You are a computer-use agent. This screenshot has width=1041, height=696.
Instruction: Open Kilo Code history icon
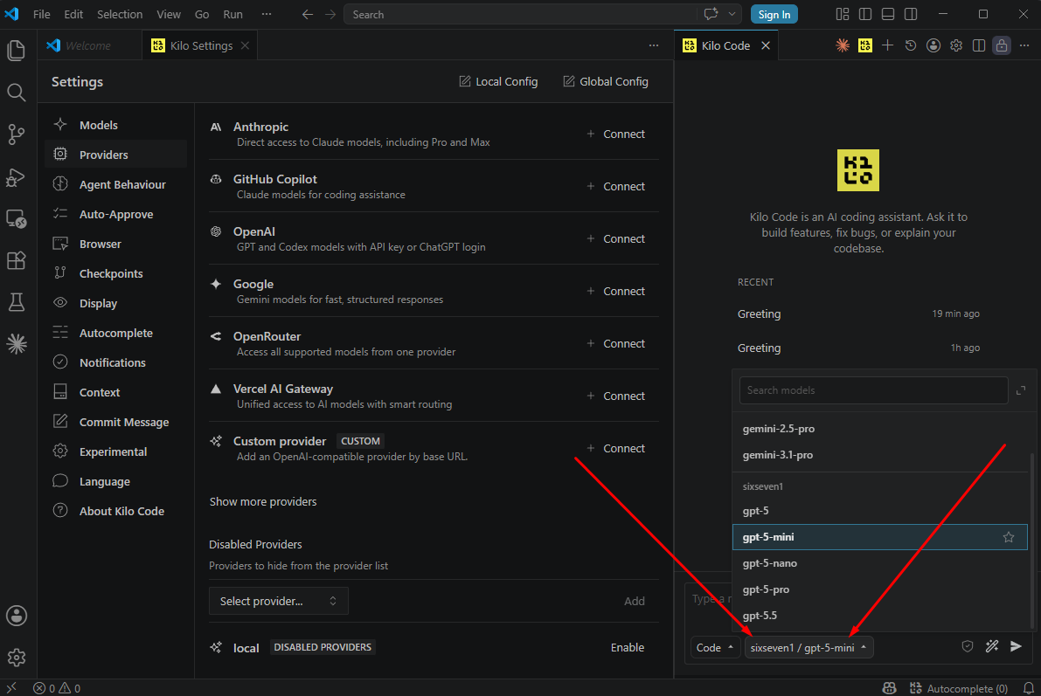pyautogui.click(x=910, y=45)
